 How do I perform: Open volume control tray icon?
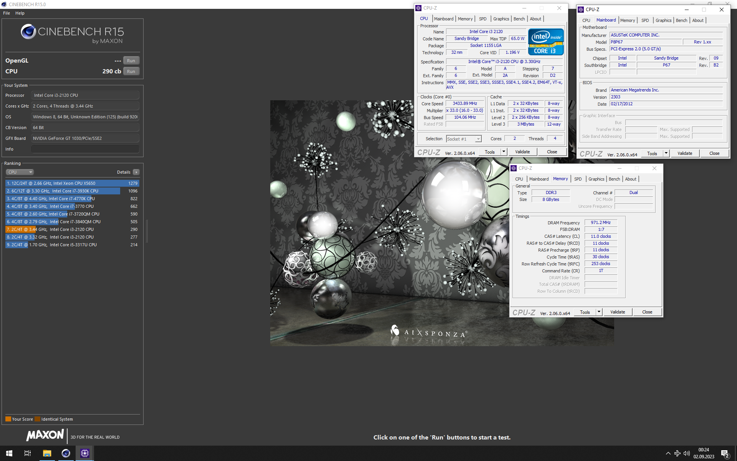[x=687, y=453]
